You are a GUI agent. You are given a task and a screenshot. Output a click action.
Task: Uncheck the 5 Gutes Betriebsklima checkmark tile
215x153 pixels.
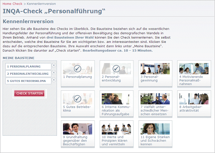(x=78, y=99)
